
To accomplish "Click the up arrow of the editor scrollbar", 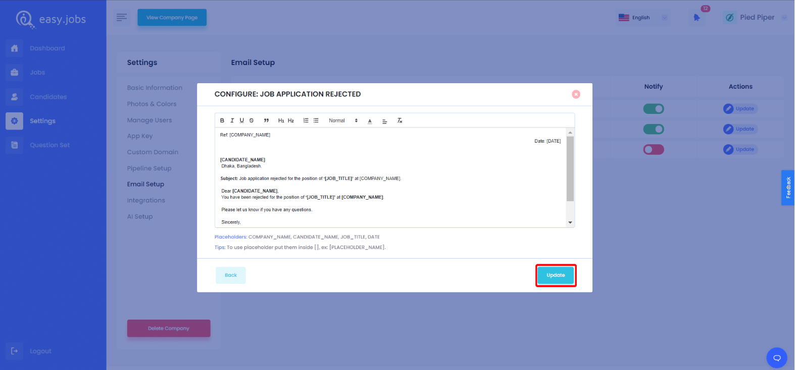I will pos(570,132).
